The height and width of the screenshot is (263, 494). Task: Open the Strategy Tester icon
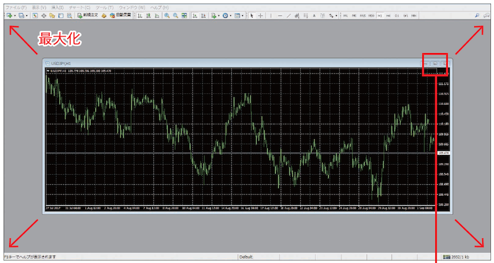[x=69, y=15]
